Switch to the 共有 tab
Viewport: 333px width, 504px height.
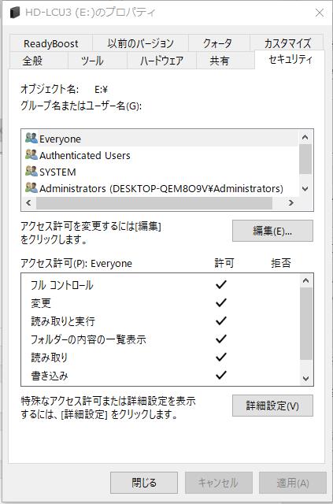click(220, 61)
